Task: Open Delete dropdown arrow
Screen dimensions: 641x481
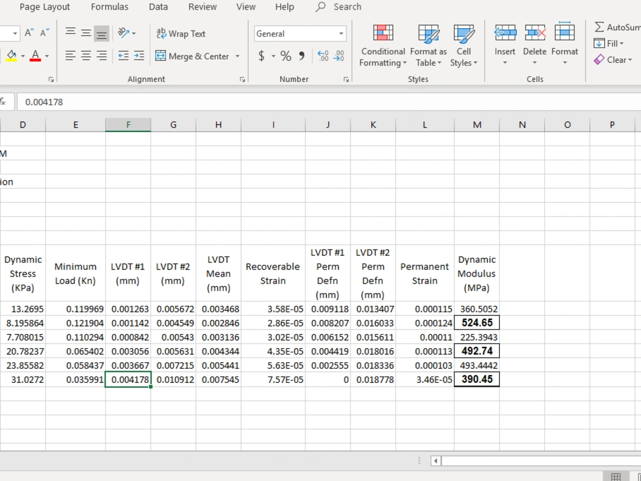Action: pyautogui.click(x=535, y=63)
